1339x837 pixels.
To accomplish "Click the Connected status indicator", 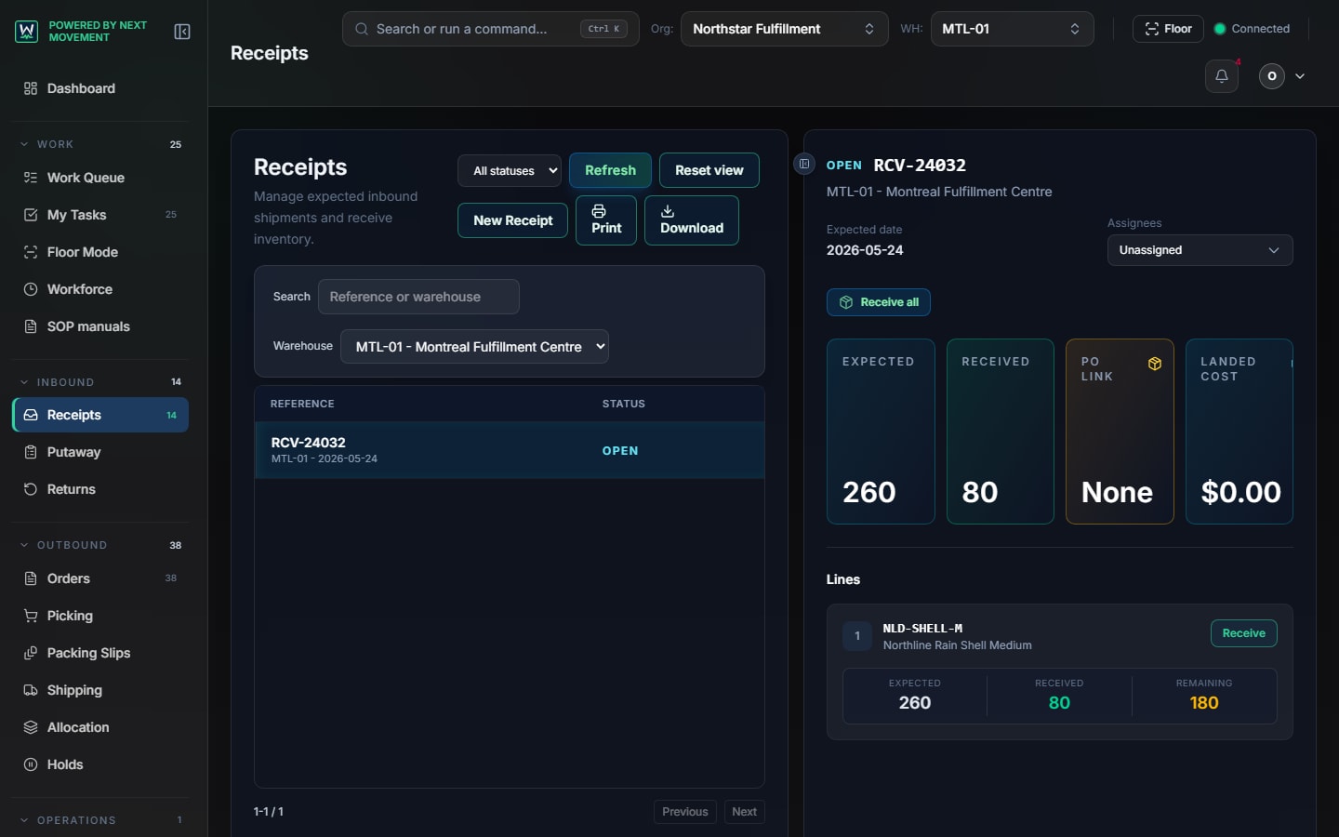I will click(1252, 29).
